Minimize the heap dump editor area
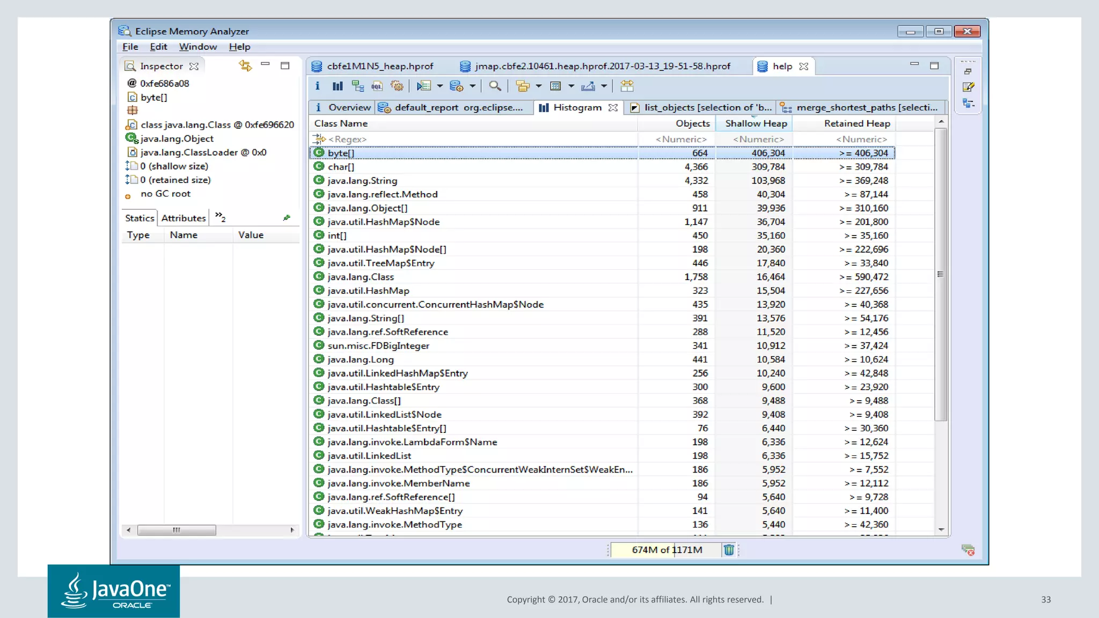 (x=914, y=64)
